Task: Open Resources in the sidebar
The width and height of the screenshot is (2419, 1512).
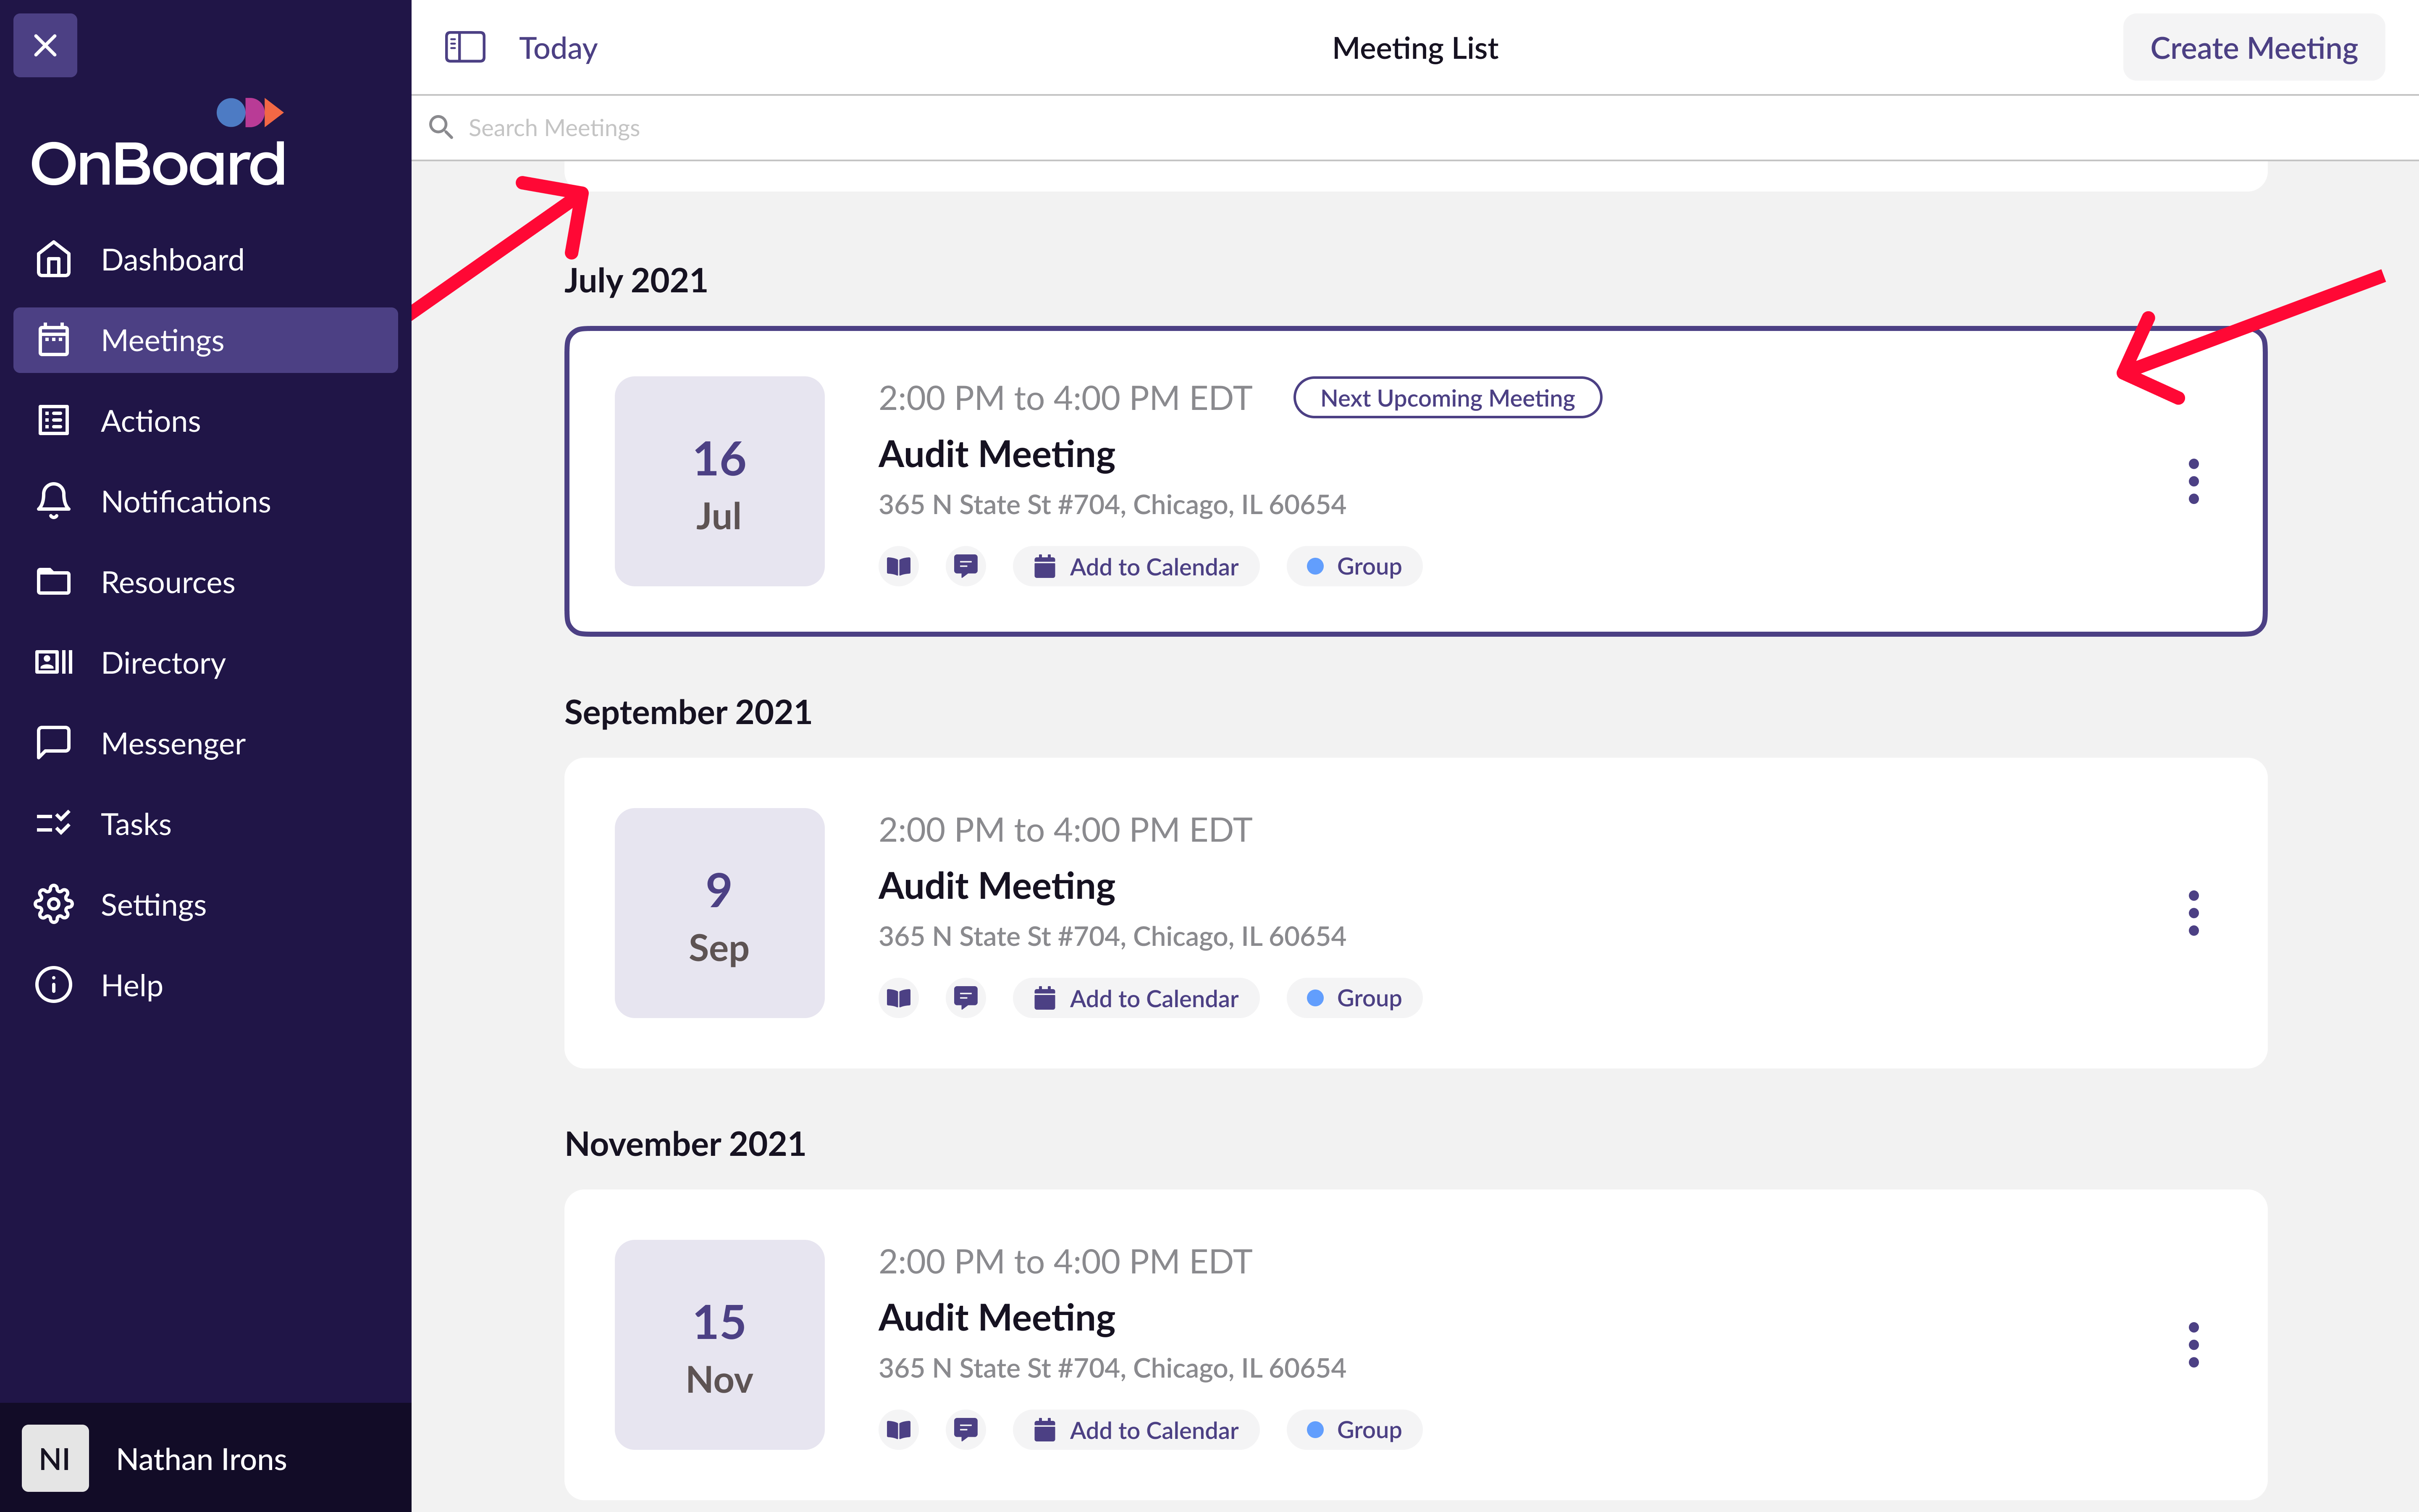Action: (205, 582)
